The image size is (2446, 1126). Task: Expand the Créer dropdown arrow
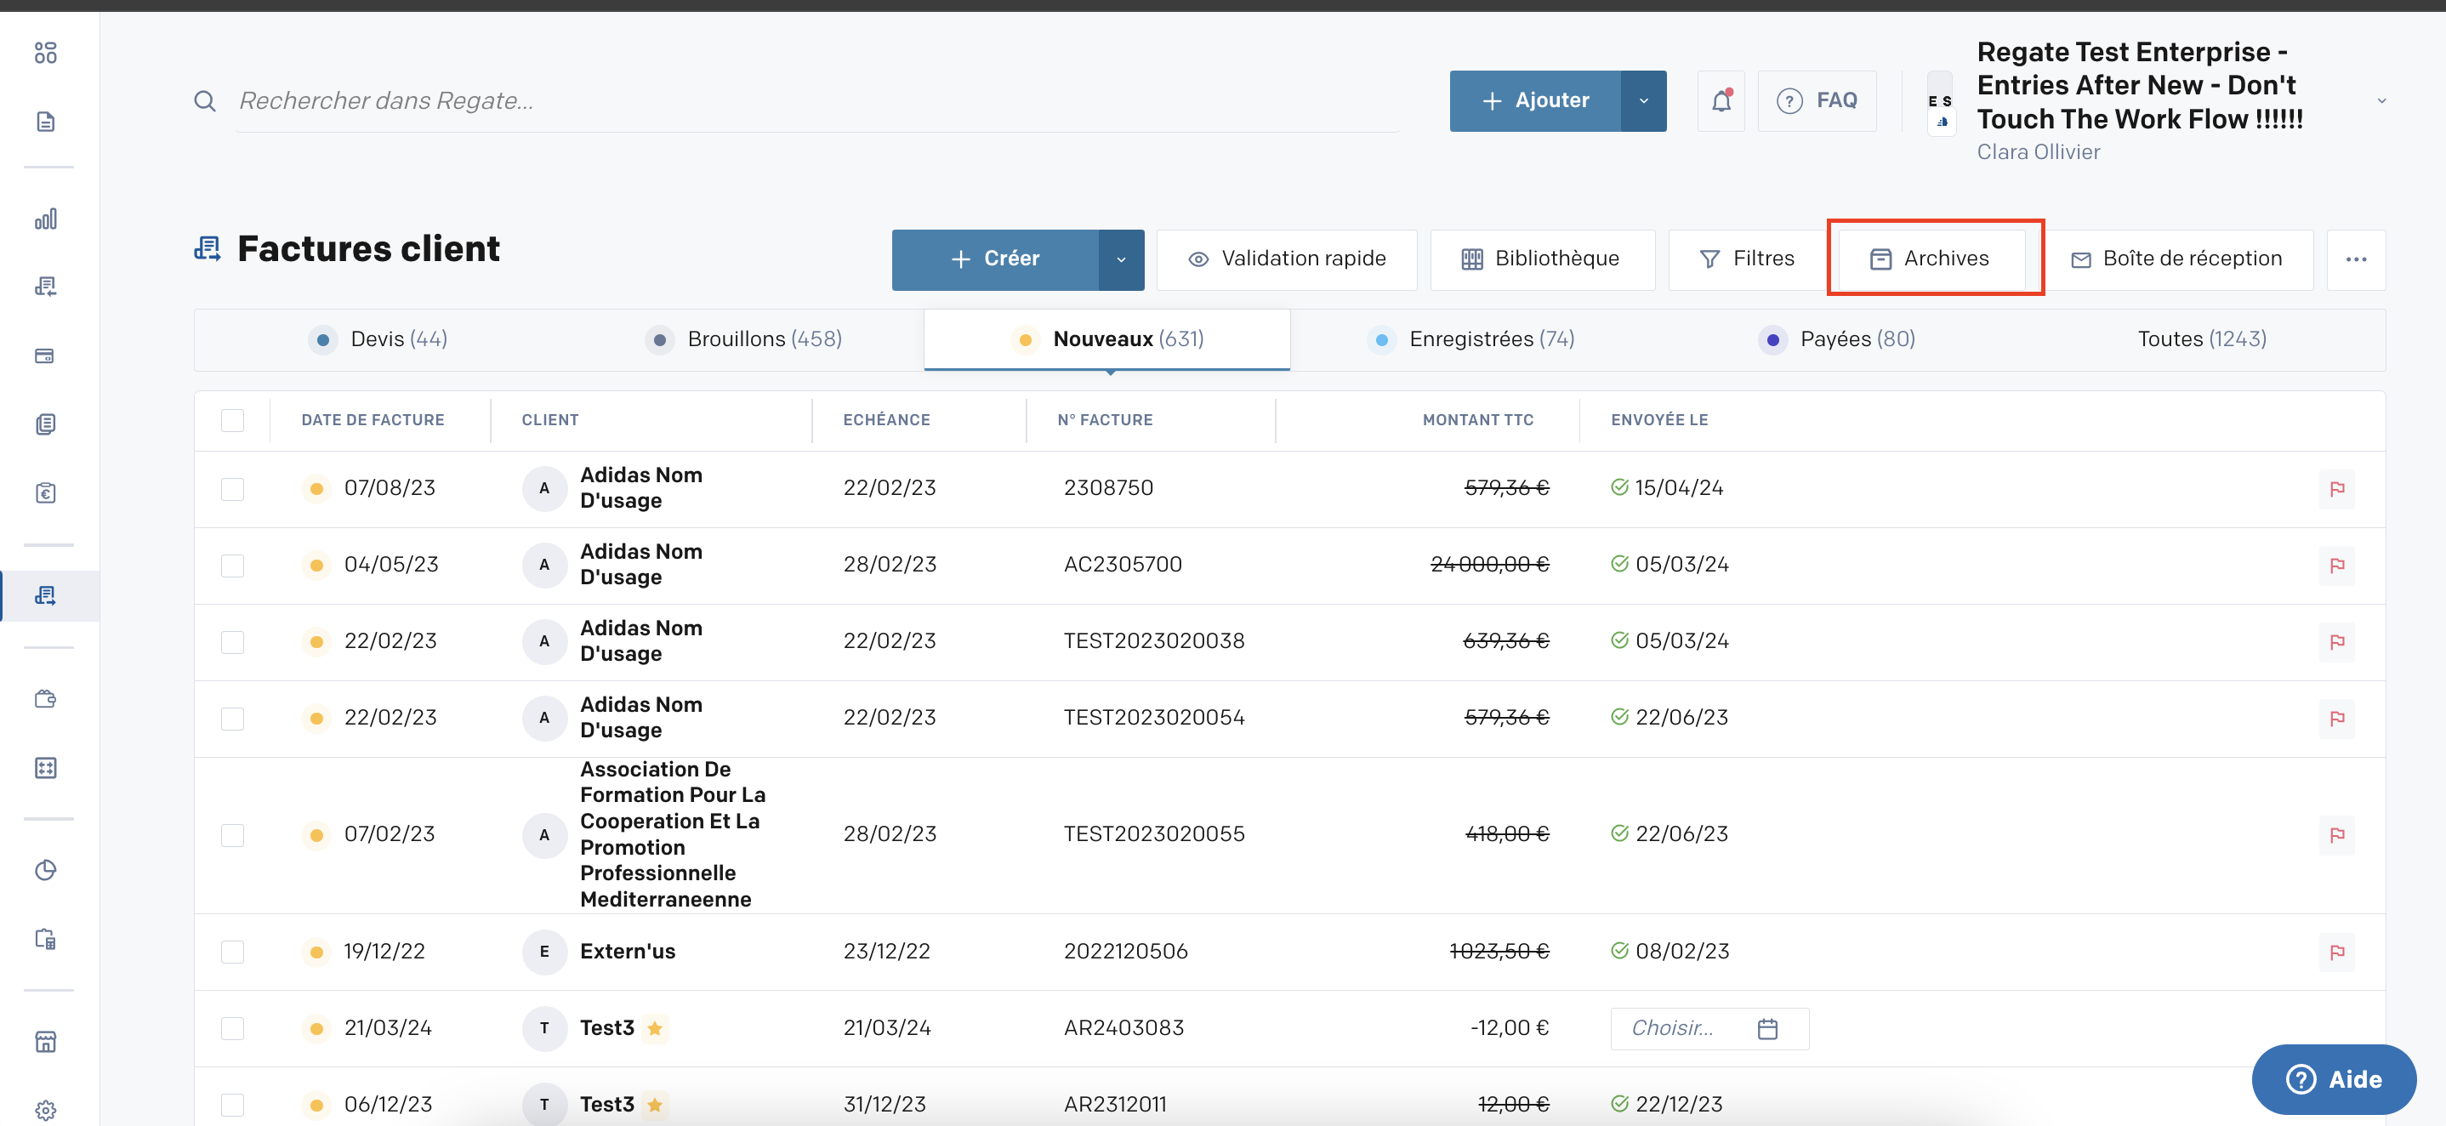point(1120,259)
